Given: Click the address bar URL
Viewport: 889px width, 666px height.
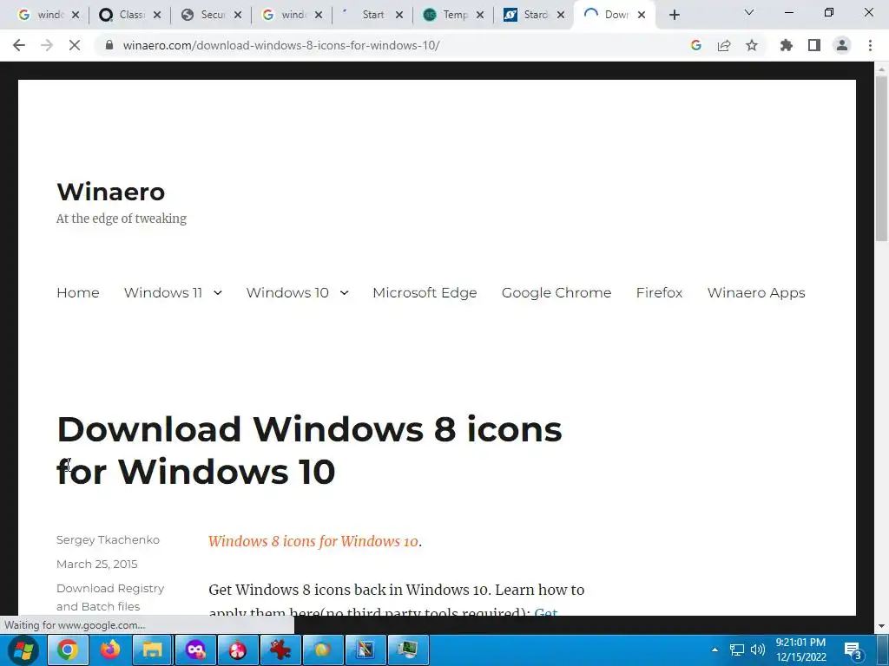Looking at the screenshot, I should tap(281, 45).
